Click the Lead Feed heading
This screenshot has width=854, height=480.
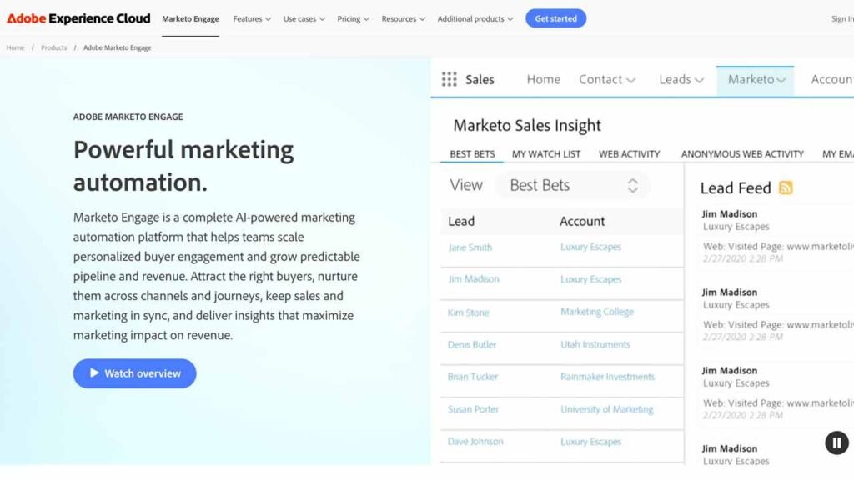tap(736, 187)
